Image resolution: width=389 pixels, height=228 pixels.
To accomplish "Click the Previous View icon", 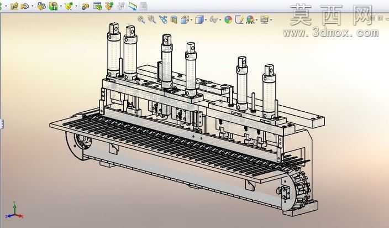I will click(163, 19).
